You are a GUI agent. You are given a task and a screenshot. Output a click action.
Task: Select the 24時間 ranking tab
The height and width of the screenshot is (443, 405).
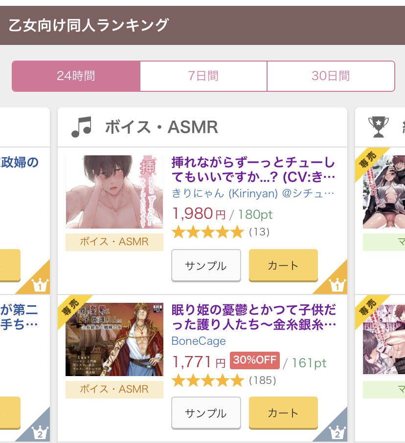(x=76, y=76)
